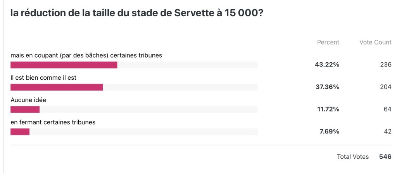Viewport: 397px width, 173px height.
Task: Click the Total Votes 546 summary
Action: 364,157
